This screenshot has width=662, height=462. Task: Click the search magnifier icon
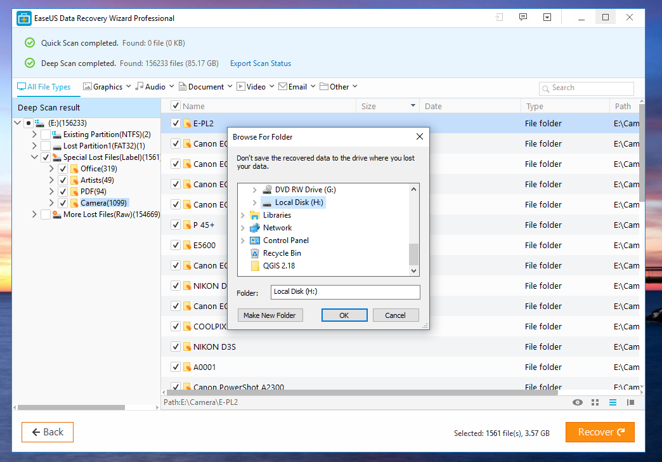pyautogui.click(x=545, y=88)
